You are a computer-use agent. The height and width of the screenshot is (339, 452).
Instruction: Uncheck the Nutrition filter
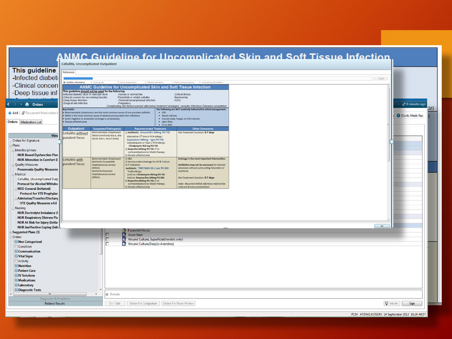16,266
